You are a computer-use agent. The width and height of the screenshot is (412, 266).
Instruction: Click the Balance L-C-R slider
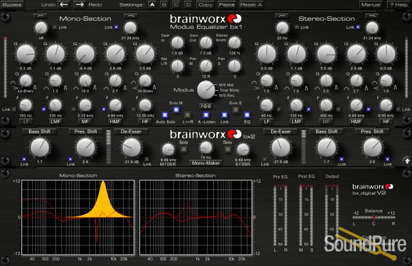click(373, 218)
